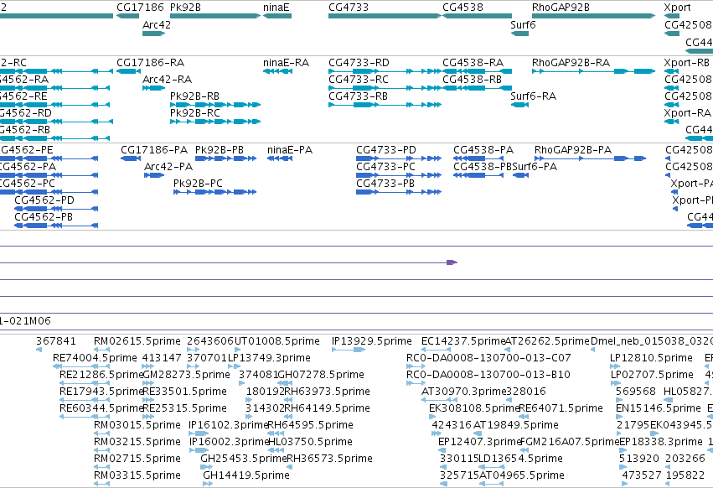Click protein CG4562-PB
This screenshot has height=488, width=713.
point(44,217)
